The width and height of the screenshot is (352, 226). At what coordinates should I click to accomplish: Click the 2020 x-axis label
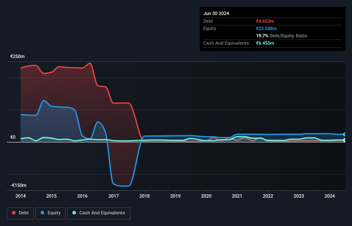click(x=206, y=196)
